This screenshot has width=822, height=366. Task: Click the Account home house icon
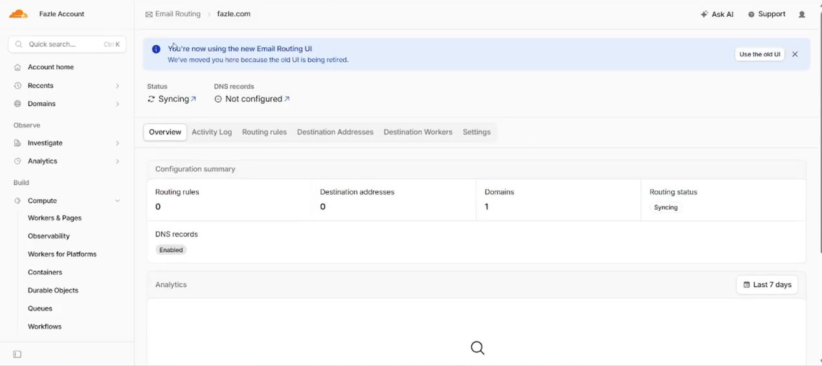pos(17,67)
